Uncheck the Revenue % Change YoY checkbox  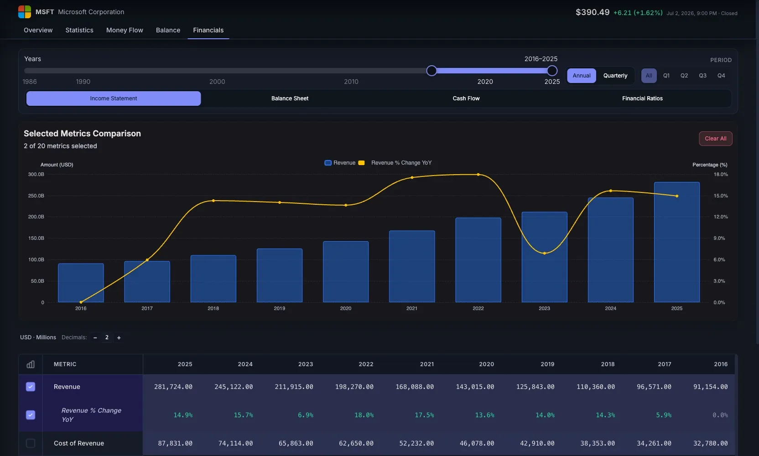click(x=31, y=415)
